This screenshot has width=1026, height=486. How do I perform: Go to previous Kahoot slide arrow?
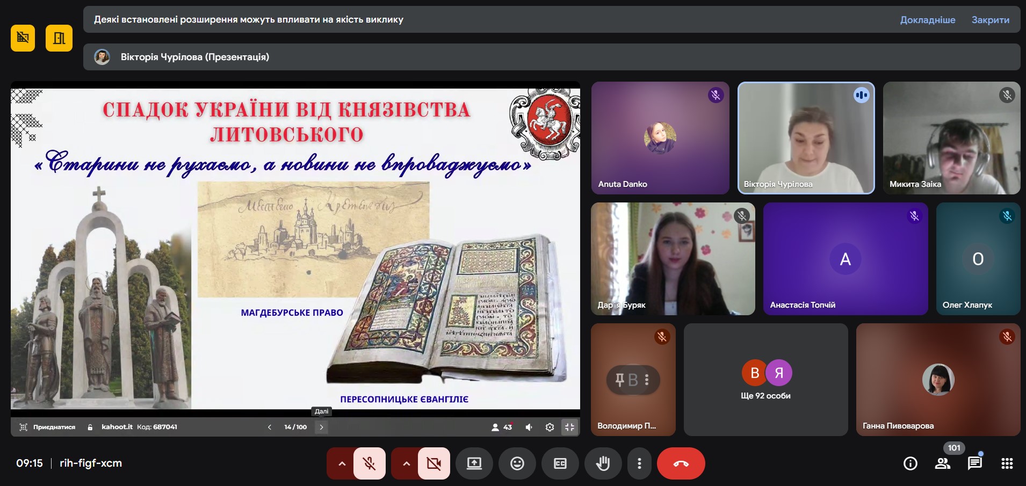click(x=270, y=427)
